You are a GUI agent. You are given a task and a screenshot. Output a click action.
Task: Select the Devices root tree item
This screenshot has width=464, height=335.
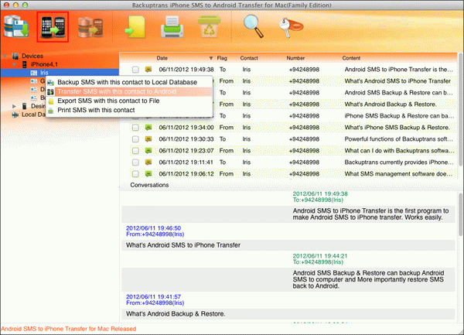[x=32, y=56]
